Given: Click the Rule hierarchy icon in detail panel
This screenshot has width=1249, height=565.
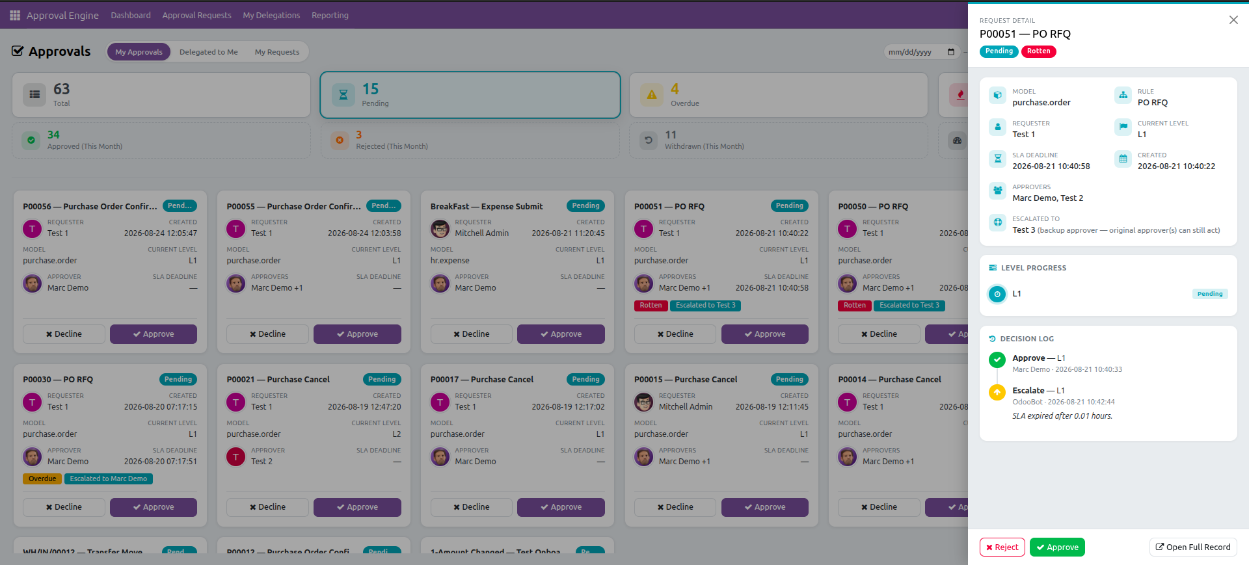Looking at the screenshot, I should tap(1123, 96).
